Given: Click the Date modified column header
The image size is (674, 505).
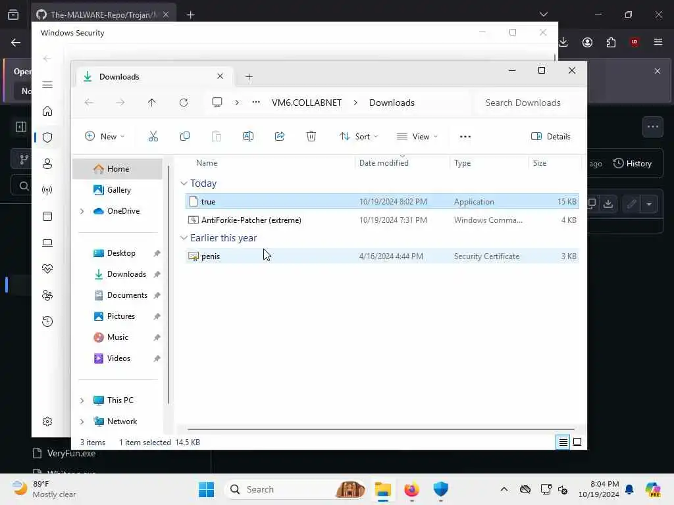Looking at the screenshot, I should click(x=384, y=163).
